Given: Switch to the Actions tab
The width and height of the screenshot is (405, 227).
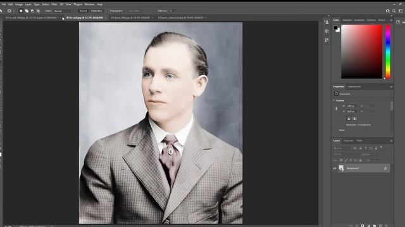Looking at the screenshot, I should (382, 20).
